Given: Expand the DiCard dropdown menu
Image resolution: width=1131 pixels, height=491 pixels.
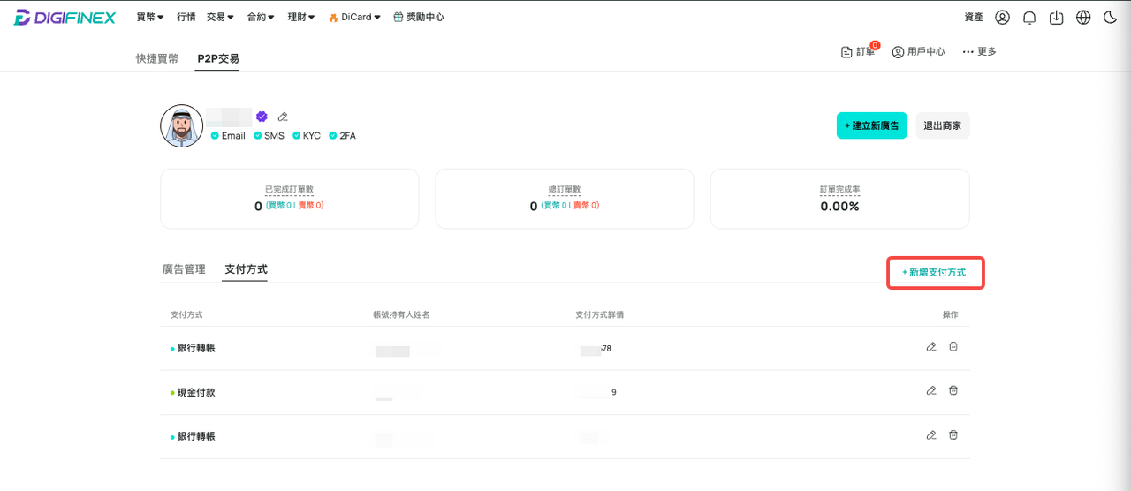Looking at the screenshot, I should coord(354,17).
